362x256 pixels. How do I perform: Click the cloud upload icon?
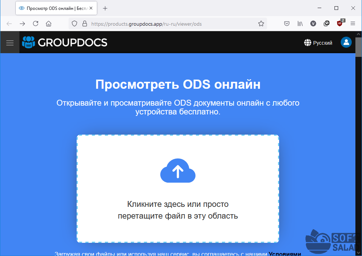coord(178,171)
